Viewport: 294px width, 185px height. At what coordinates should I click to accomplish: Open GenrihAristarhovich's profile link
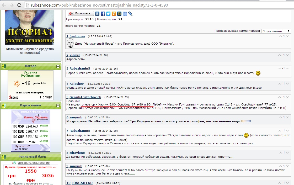85,97
